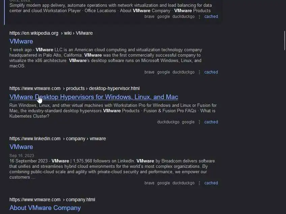Click the vmware.com desktop-hypervisor.html URL

coord(75,89)
